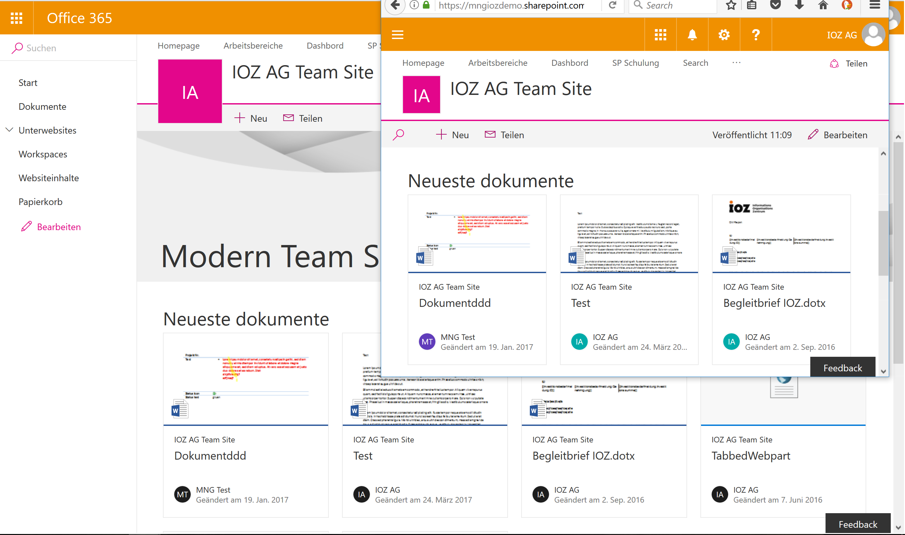Screen dimensions: 905x535
Task: Click the magenta search icon in the front command bar
Action: (398, 135)
